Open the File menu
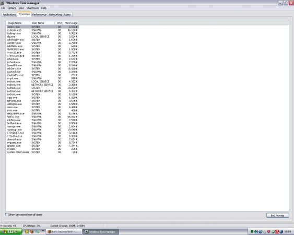Image resolution: width=294 pixels, height=235 pixels. tap(3, 8)
